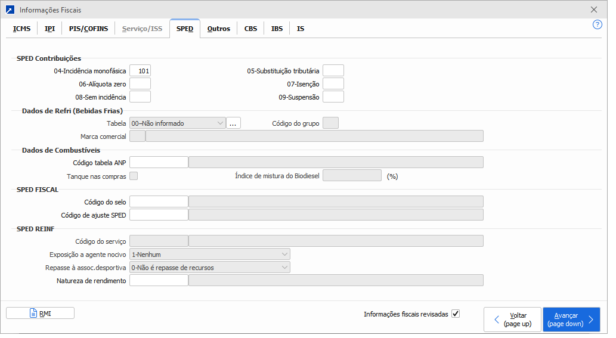Click the Natureza de rendimento field
This screenshot has height=338, width=616.
click(159, 280)
